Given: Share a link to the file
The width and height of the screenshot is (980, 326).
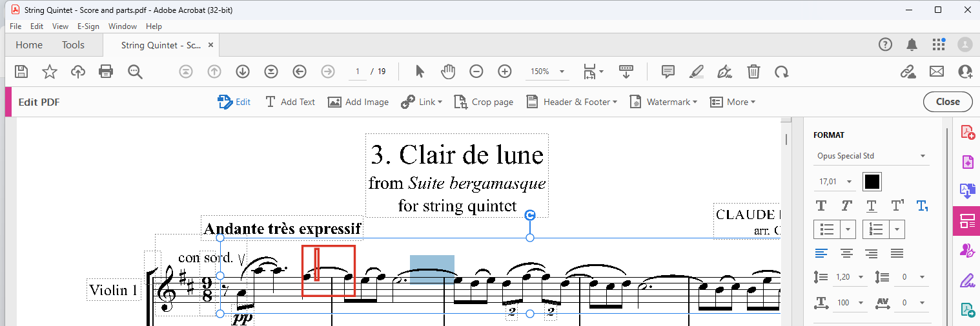Looking at the screenshot, I should coord(908,72).
